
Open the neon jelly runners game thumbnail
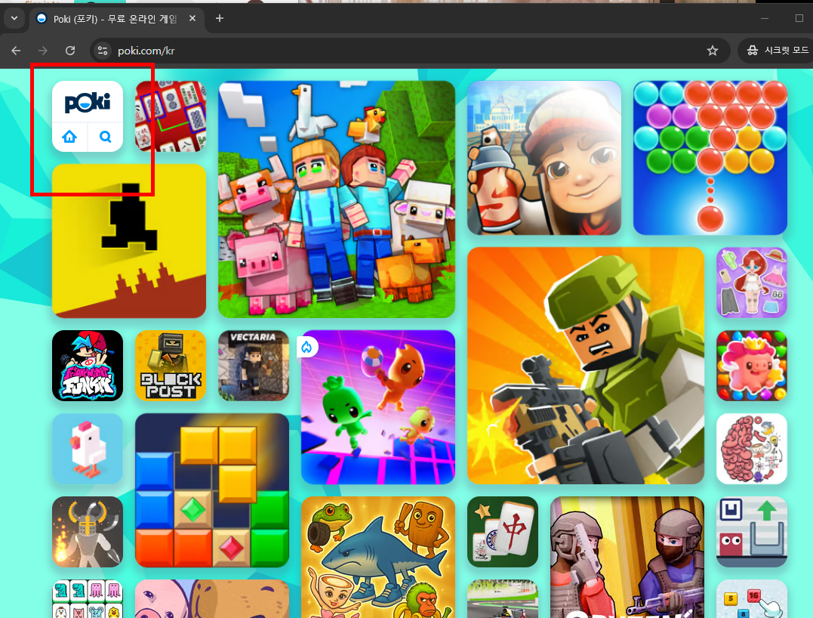click(378, 406)
